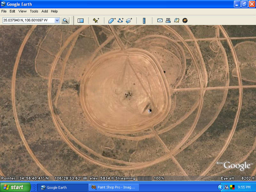Click the print icon
Viewport: 256px width, 192px height.
pos(168,20)
